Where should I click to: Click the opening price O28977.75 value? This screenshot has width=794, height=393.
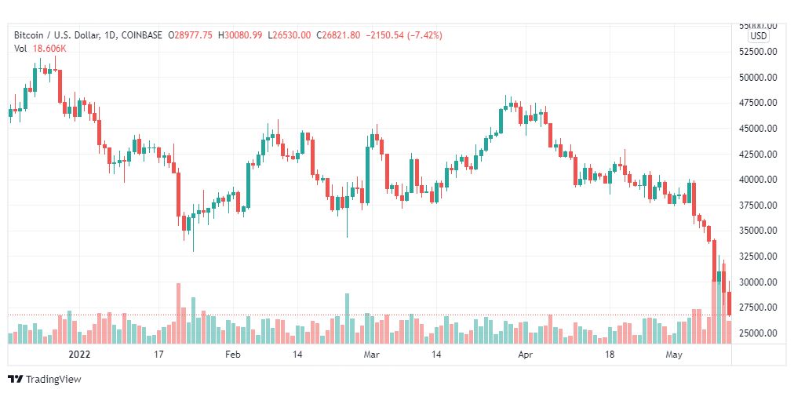pos(191,35)
